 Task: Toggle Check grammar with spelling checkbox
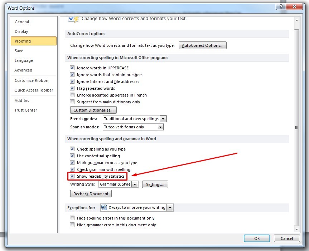[x=72, y=169]
